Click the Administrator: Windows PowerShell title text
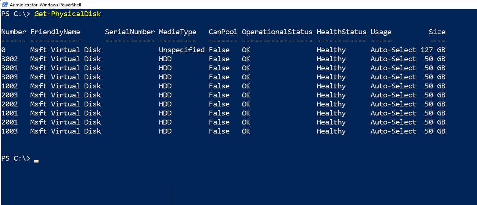 (45, 5)
